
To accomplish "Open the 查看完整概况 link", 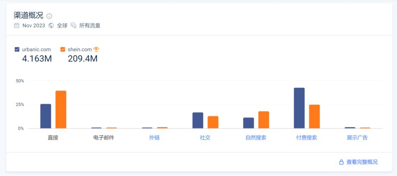I will pos(362,162).
